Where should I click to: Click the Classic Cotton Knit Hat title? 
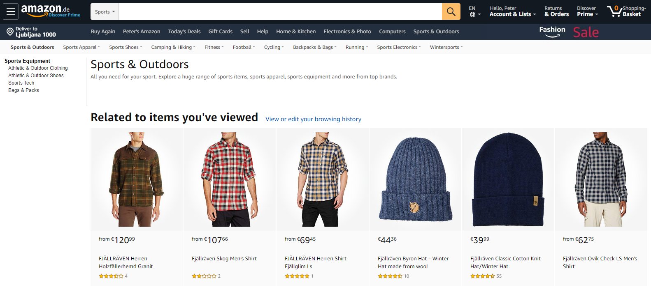click(505, 262)
